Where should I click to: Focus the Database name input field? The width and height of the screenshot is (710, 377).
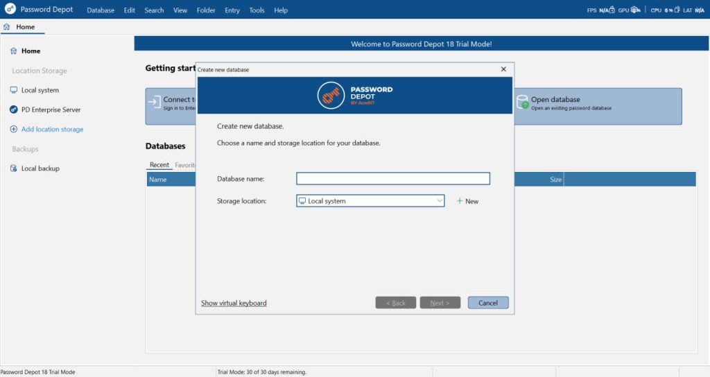click(x=393, y=178)
